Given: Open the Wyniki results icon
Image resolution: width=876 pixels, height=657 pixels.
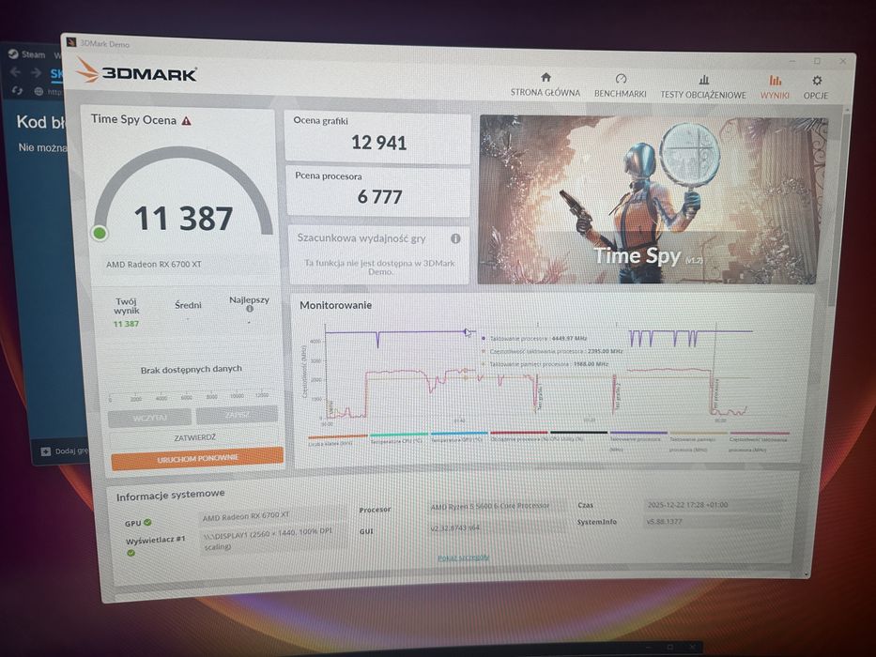Looking at the screenshot, I should 775,81.
